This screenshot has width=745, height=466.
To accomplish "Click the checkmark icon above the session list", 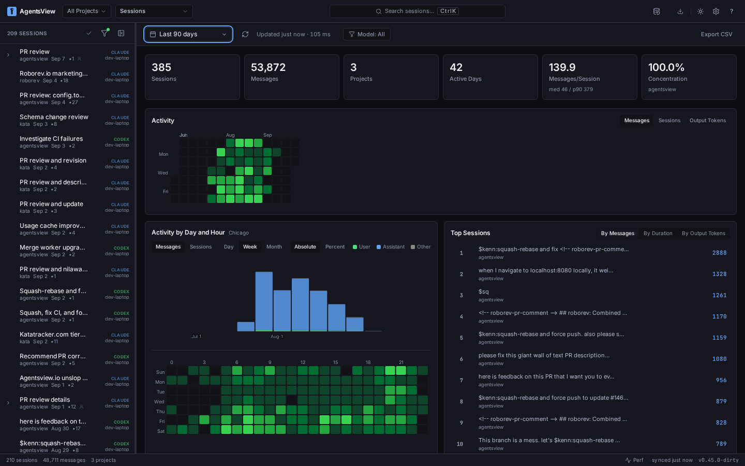I will tap(89, 33).
